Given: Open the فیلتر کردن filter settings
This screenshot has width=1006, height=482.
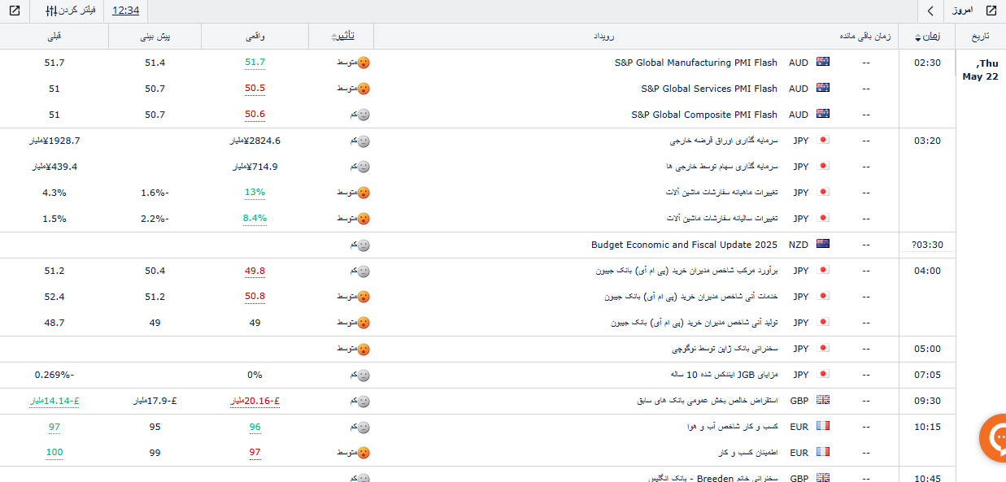Looking at the screenshot, I should click(x=71, y=11).
